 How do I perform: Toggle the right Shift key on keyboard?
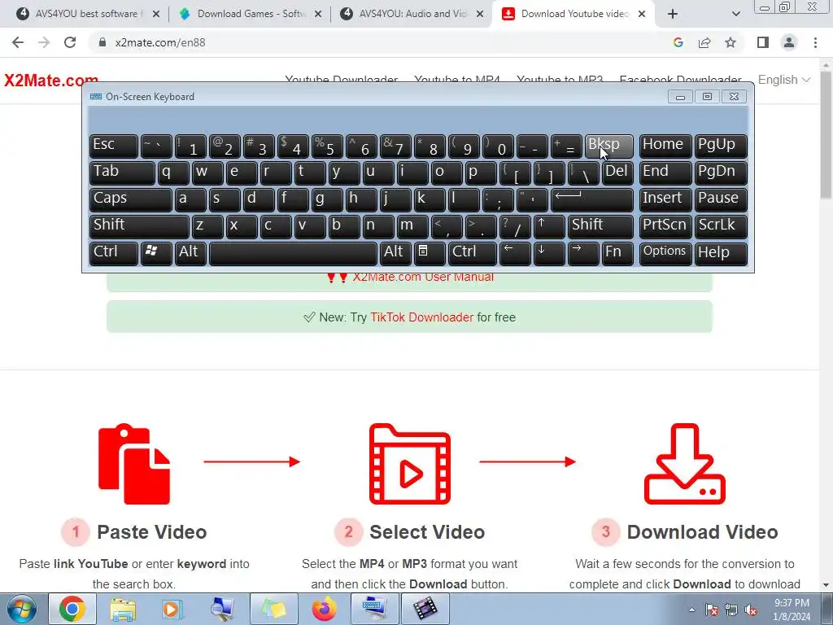600,226
